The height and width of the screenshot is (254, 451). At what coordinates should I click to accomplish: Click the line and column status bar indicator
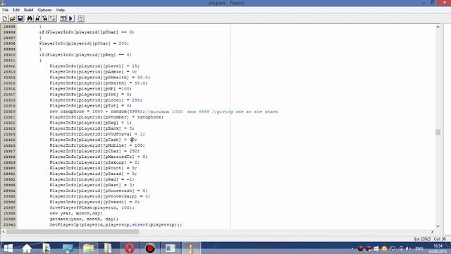click(431, 238)
